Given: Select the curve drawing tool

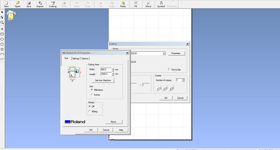Looking at the screenshot, I should 2,59.
